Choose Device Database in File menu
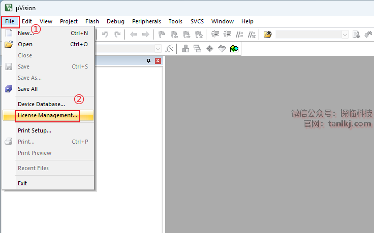This screenshot has height=233, width=374. coord(41,104)
